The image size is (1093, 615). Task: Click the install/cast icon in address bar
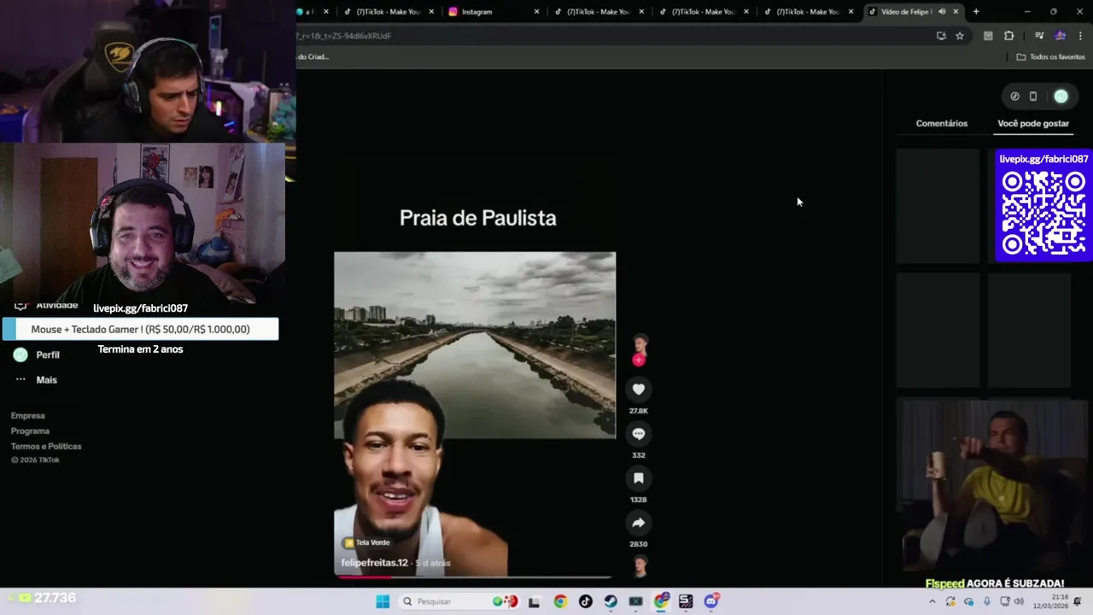click(x=941, y=36)
